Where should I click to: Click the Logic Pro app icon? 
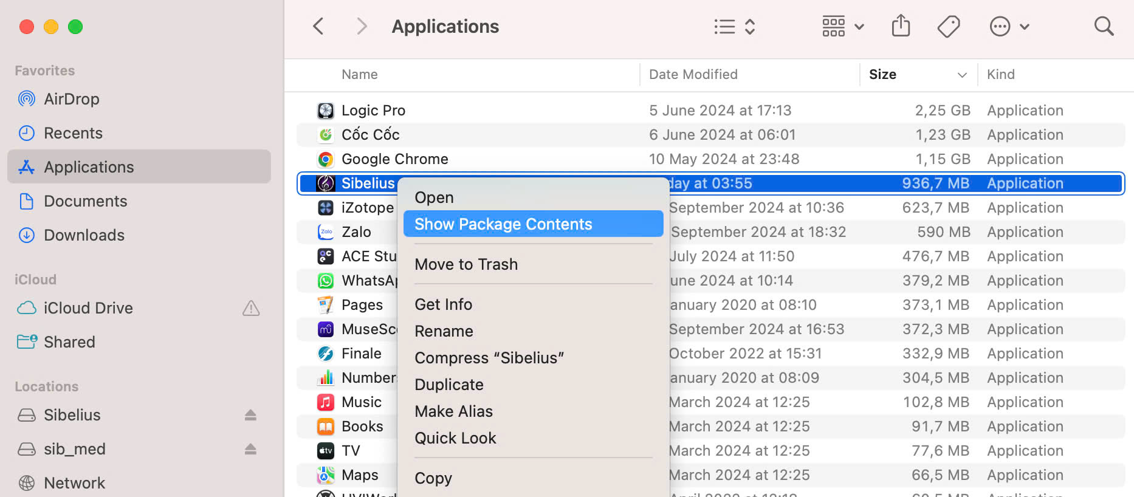pos(326,111)
